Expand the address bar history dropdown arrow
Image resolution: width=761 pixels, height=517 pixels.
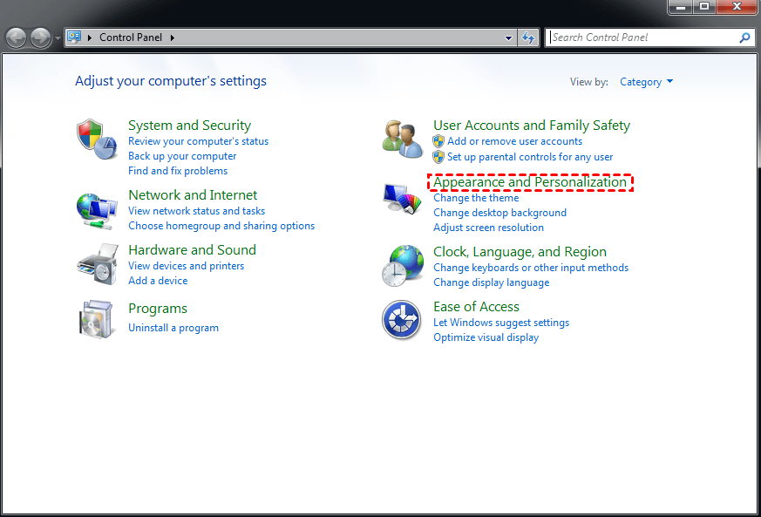(508, 37)
